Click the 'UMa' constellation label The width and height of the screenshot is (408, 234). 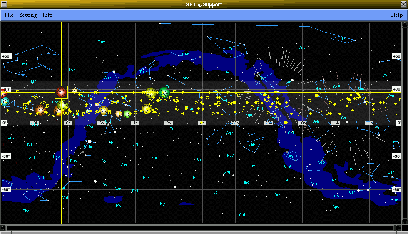24,64
